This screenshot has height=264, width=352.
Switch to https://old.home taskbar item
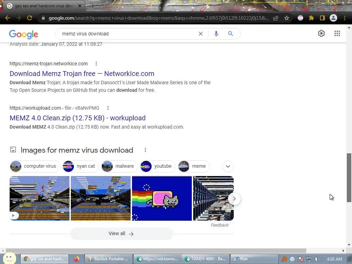click(157, 259)
